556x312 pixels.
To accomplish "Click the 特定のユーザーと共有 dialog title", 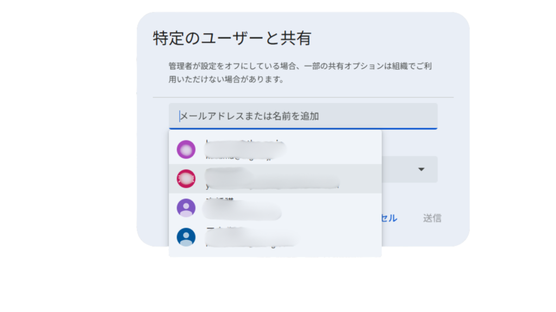I will (232, 39).
